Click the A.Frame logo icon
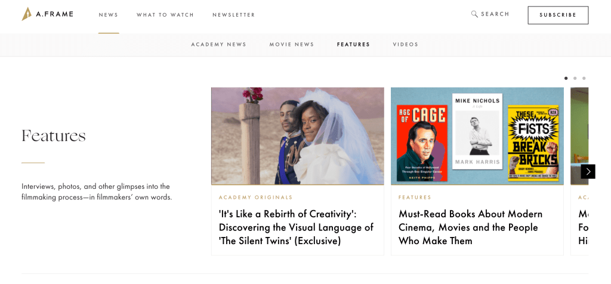Viewport: 611px width, 284px height. pyautogui.click(x=27, y=14)
